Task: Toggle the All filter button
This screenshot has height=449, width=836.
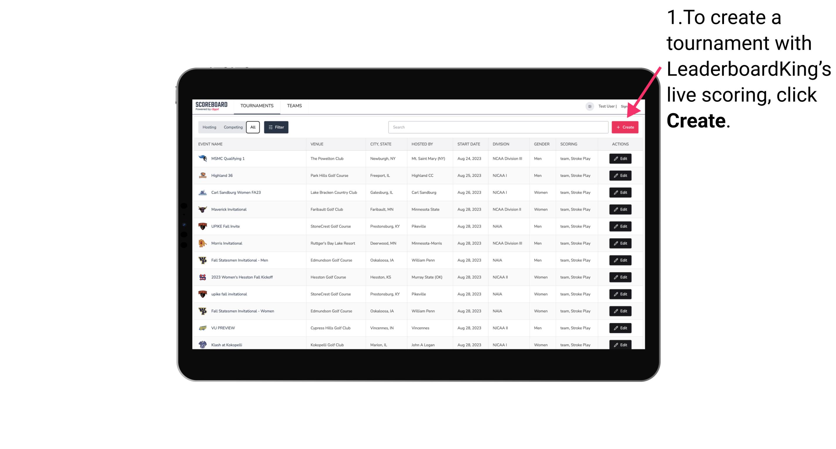Action: coord(253,127)
